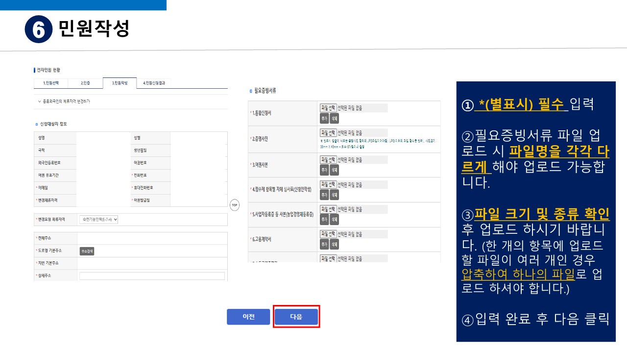Screen dimensions: 627x353
Task: Click 추가 button for 3.여권사본
Action: click(324, 170)
